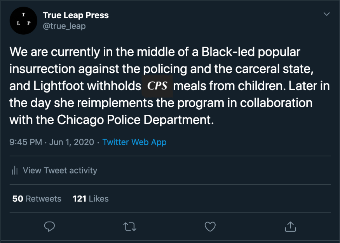340x243 pixels.
Task: Open the True Leap Press display name
Action: tap(76, 16)
